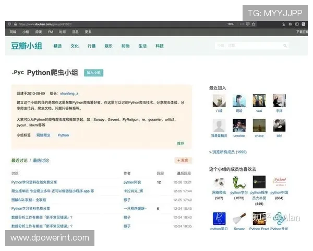
Task: Switch to 最近讨论 tab
Action: click(19, 161)
